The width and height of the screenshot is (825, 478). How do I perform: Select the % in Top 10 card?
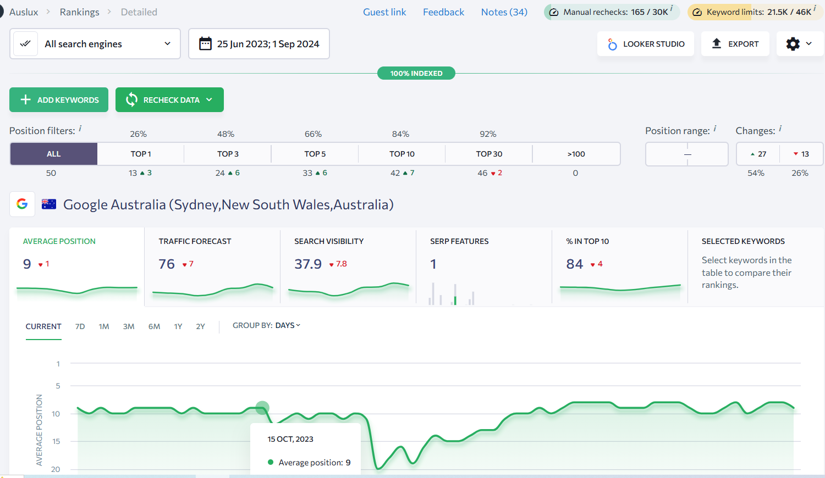click(x=620, y=266)
